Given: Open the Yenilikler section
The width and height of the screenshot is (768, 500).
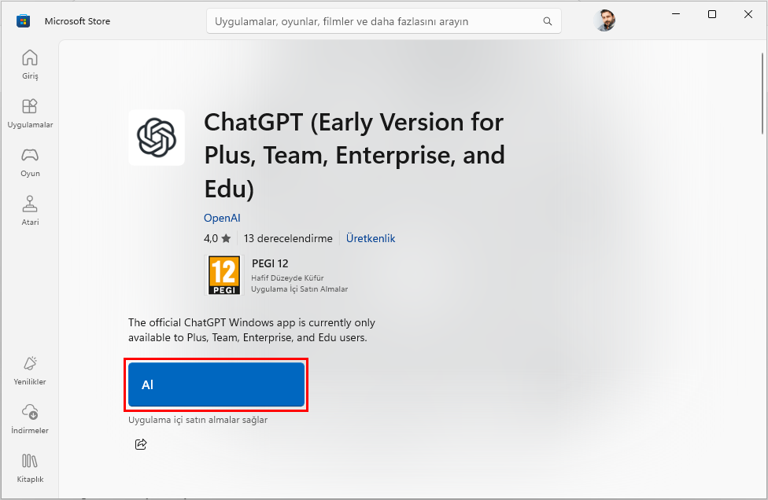Looking at the screenshot, I should tap(29, 369).
